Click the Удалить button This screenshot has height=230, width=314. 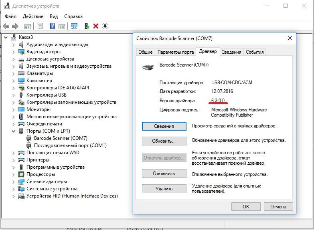pos(164,189)
